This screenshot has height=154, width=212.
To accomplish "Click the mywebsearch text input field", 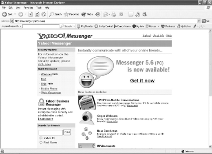I will pyautogui.click(x=41, y=26).
